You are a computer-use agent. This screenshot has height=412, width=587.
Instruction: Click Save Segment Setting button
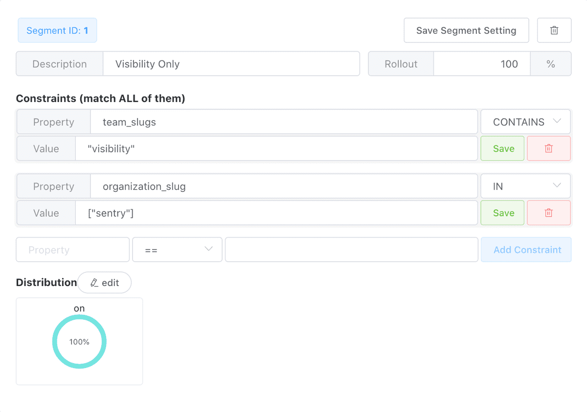466,30
